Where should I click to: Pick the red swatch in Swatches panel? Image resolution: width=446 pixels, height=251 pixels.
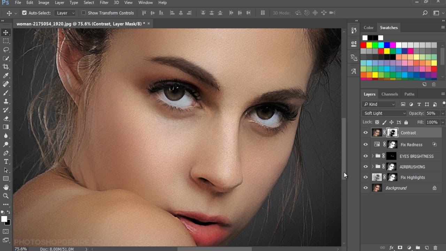363,45
